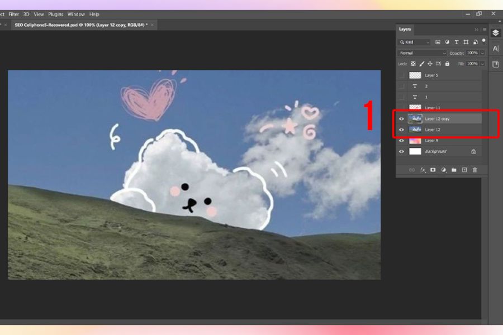
Task: Hide the Background layer via its eye icon
Action: [x=401, y=151]
